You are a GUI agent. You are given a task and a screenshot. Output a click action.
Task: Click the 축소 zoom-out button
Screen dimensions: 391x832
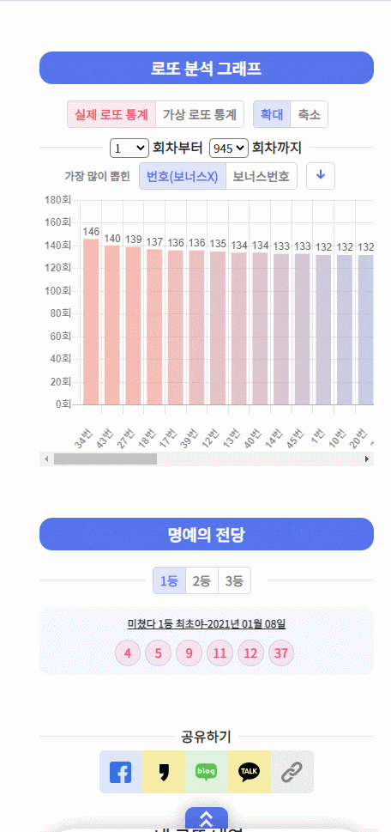tap(310, 114)
